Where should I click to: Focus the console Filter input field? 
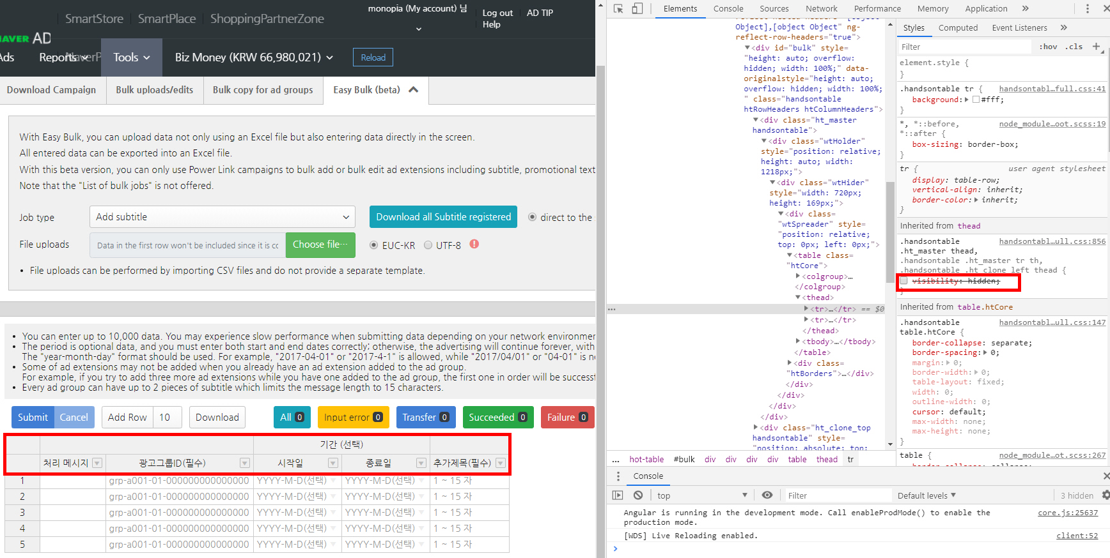coord(838,495)
